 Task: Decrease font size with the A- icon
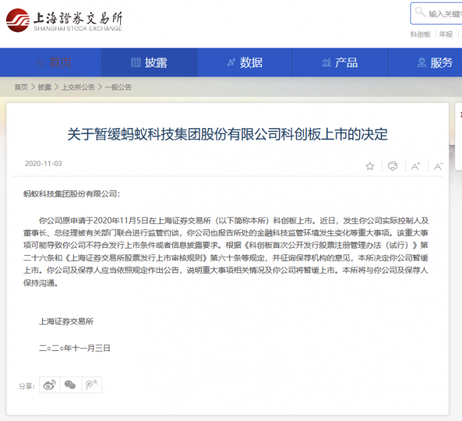coord(438,167)
